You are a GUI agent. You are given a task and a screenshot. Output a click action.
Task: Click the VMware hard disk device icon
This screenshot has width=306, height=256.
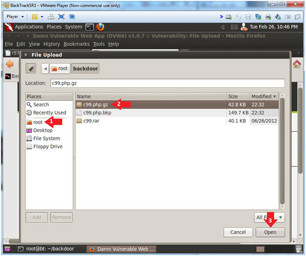(229, 17)
